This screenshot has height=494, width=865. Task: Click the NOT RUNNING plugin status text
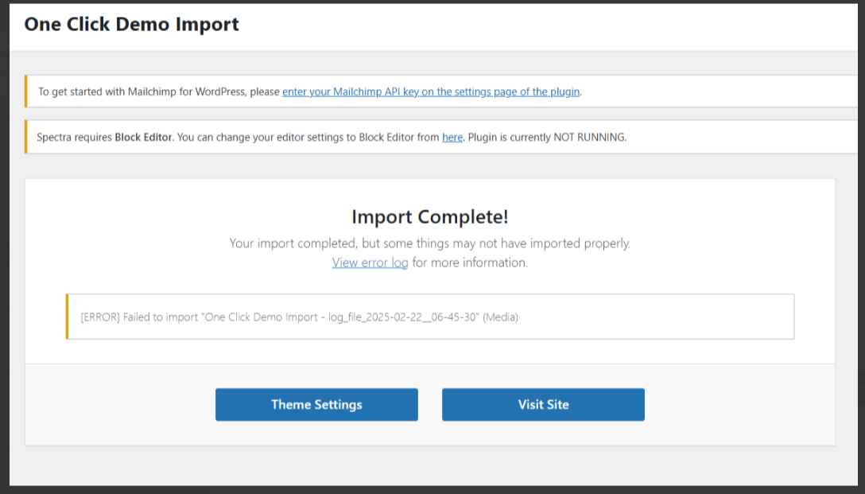[589, 137]
